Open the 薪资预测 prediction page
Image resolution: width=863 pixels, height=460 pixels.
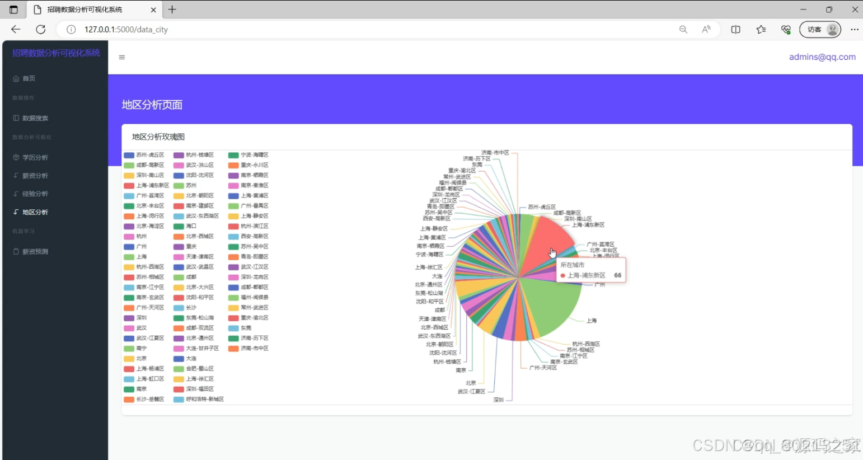pos(35,251)
